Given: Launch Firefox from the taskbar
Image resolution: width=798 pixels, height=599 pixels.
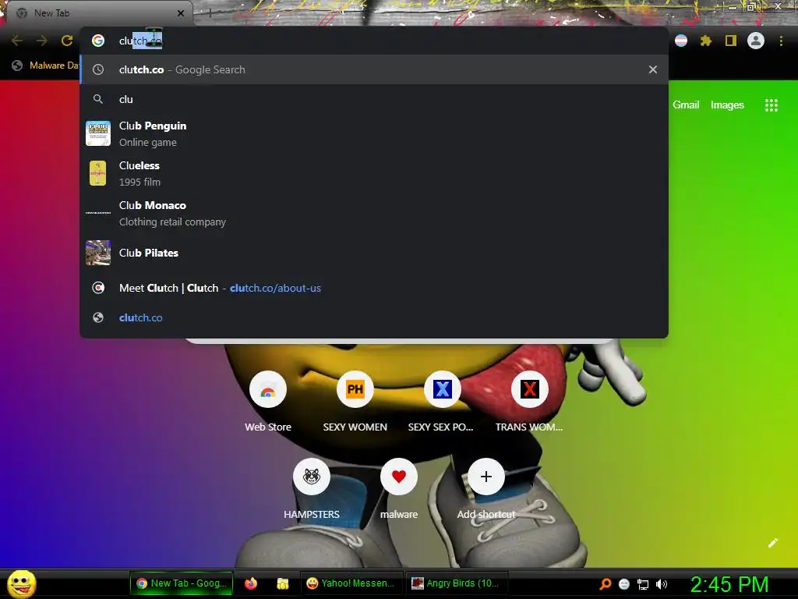Looking at the screenshot, I should (x=250, y=583).
